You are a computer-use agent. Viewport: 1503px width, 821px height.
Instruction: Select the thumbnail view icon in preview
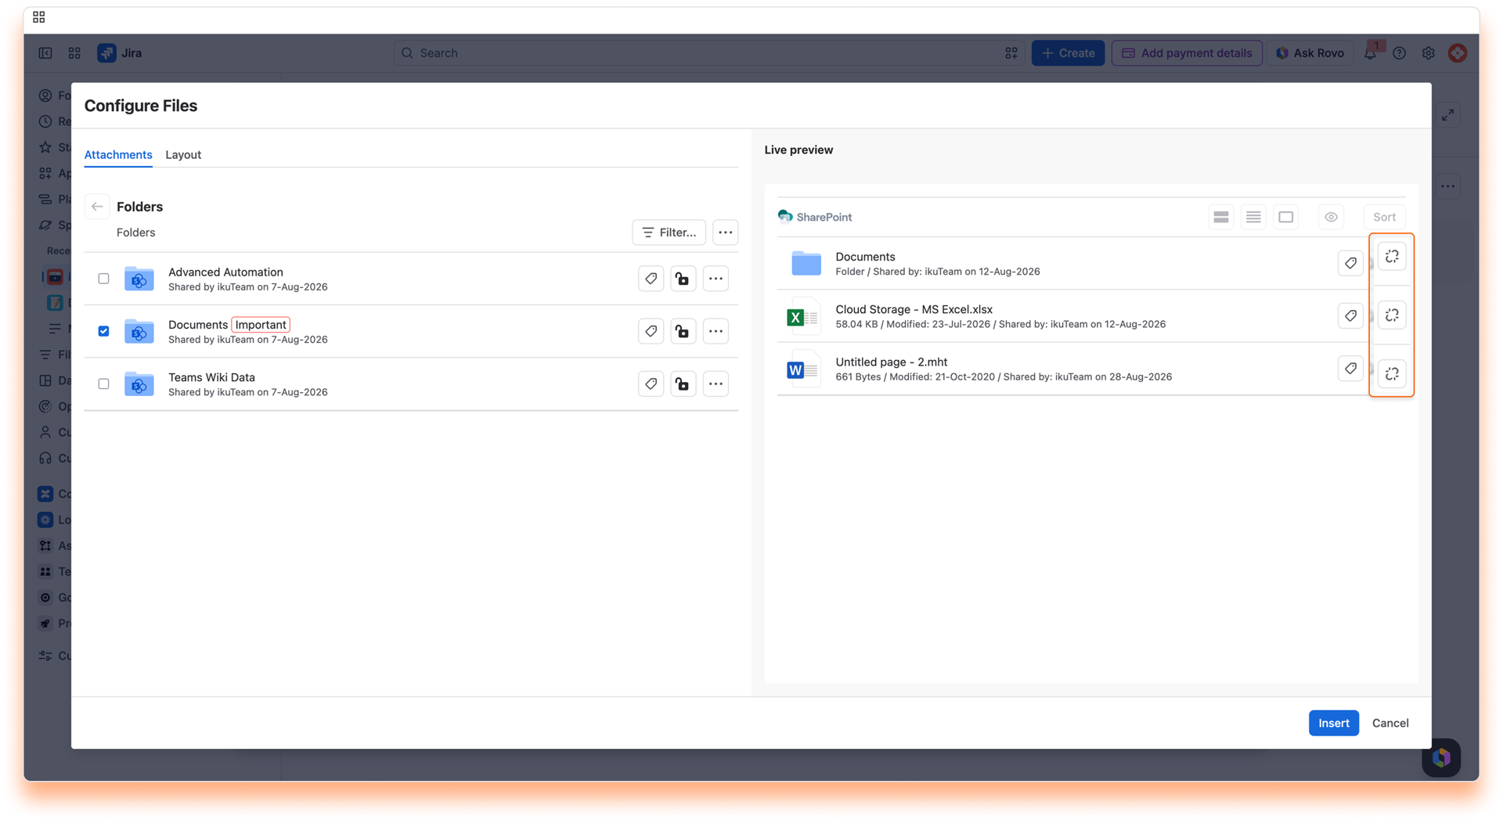click(1285, 217)
